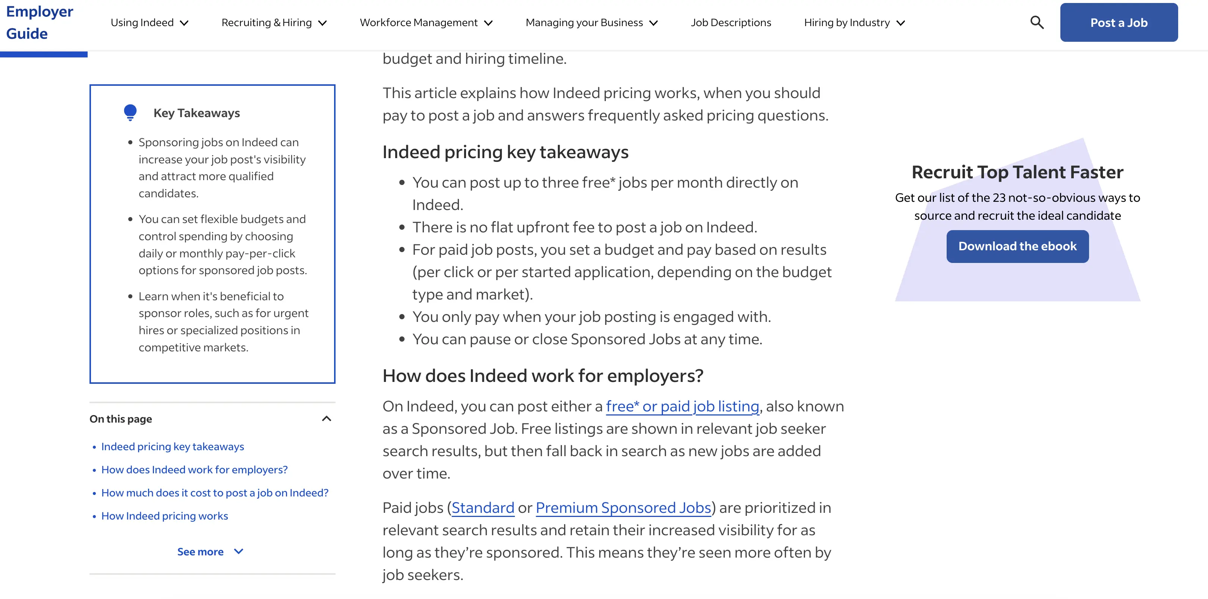The image size is (1208, 599).
Task: Jump to How Indeed pricing works
Action: click(164, 516)
